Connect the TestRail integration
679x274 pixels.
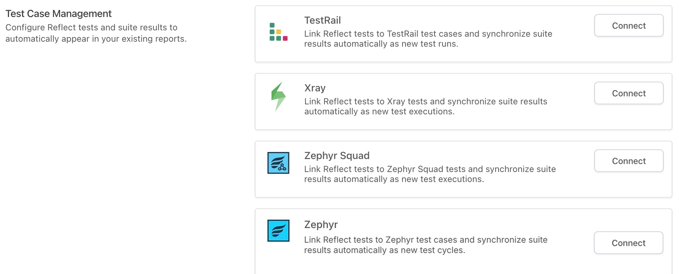628,25
